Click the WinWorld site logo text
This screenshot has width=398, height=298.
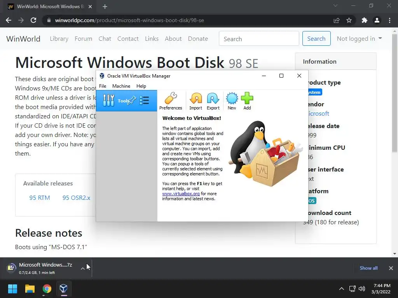23,39
